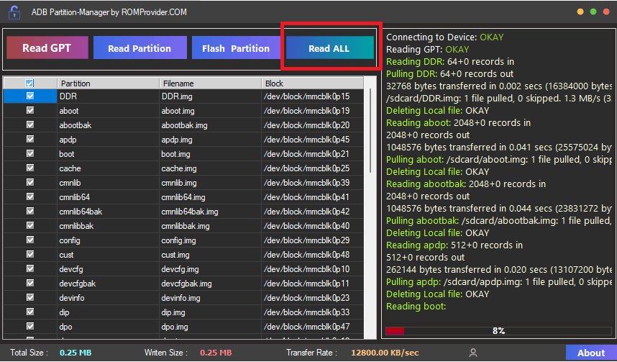This screenshot has height=362, width=617.
Task: Click block path /dev/block/mmcblk0p45
Action: click(x=306, y=140)
